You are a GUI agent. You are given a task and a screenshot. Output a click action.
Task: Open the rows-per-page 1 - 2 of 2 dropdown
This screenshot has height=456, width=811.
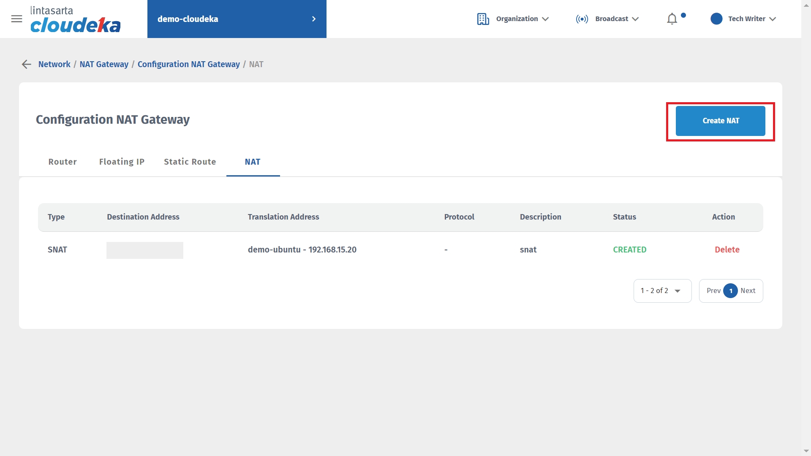click(x=662, y=291)
